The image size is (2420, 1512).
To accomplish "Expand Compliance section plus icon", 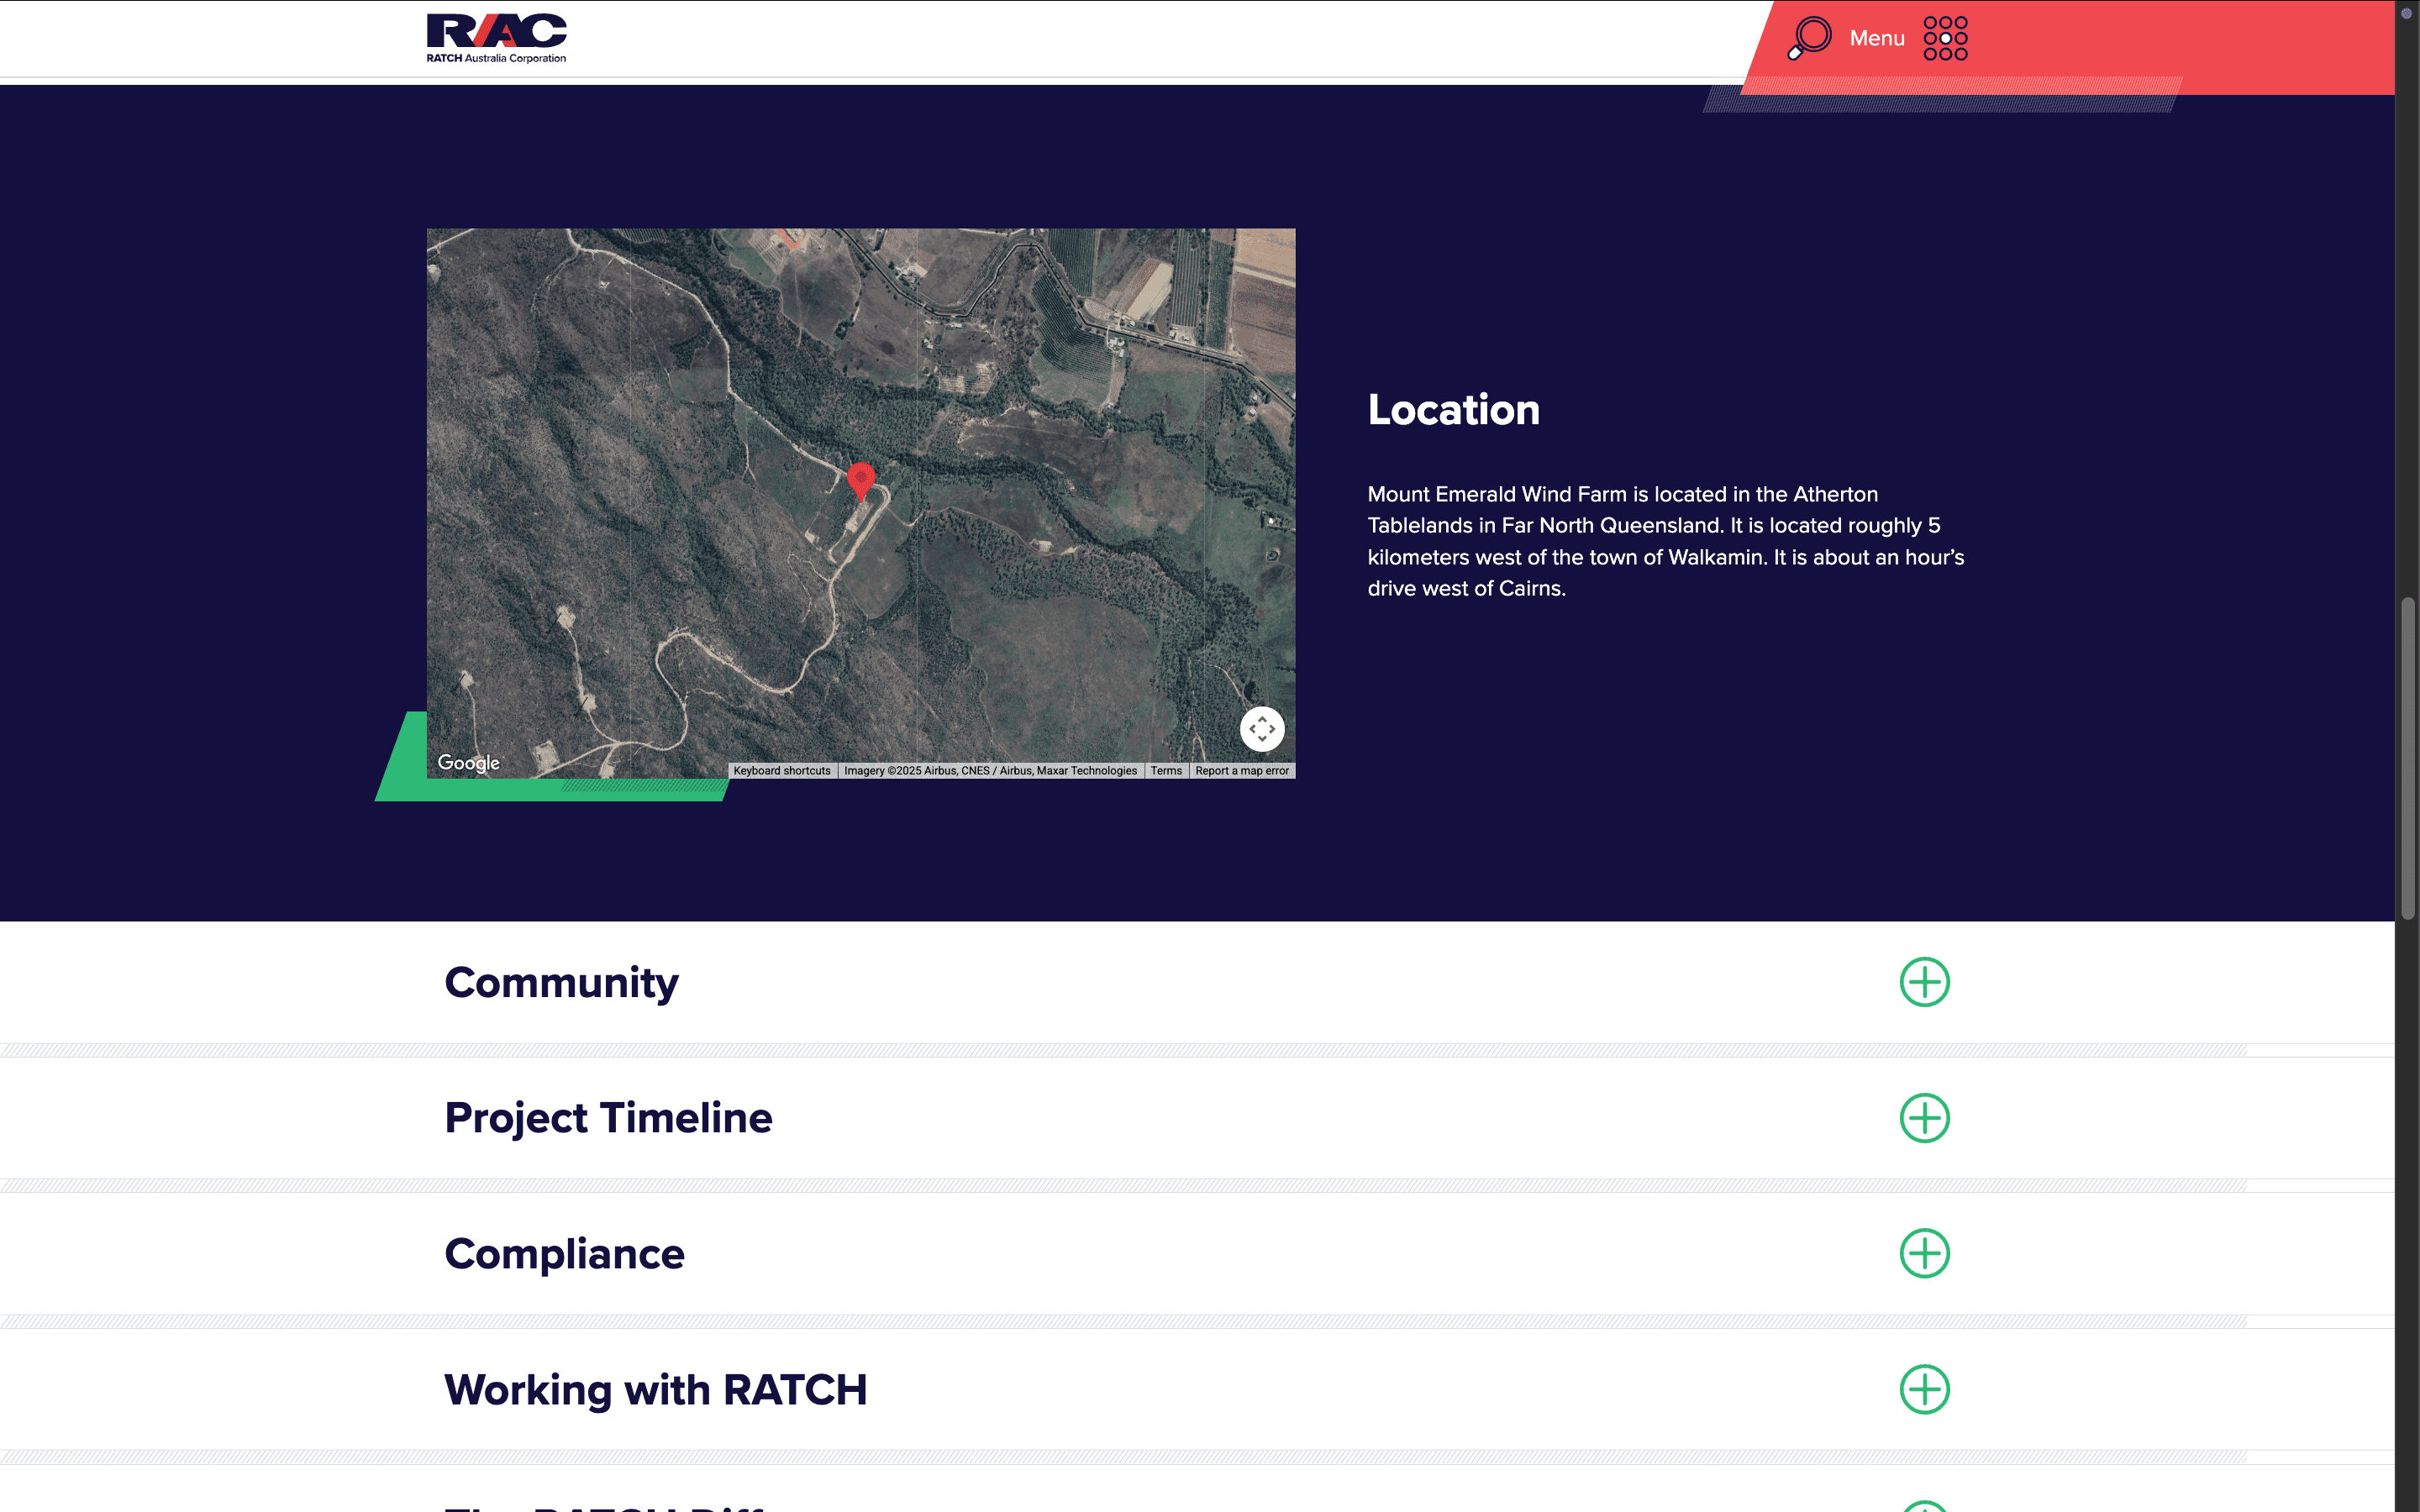I will [1924, 1253].
